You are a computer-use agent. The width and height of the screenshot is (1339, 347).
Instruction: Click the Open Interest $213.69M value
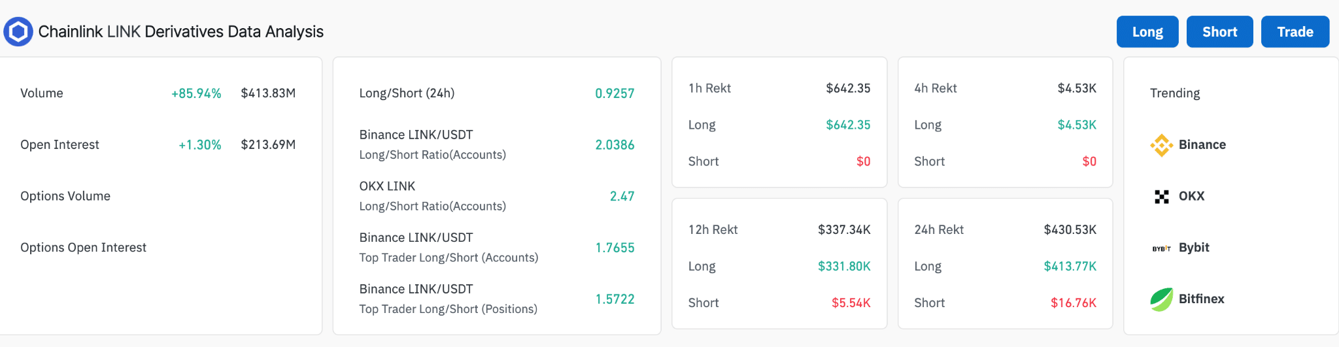(x=268, y=144)
